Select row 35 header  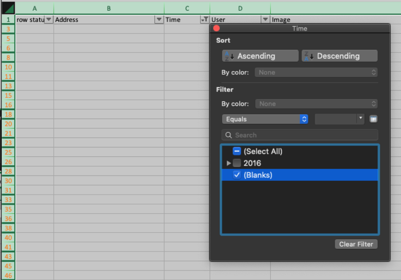click(8, 209)
